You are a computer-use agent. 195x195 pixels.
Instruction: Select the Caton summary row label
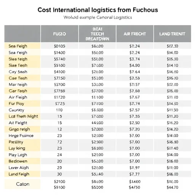pyautogui.click(x=22, y=184)
